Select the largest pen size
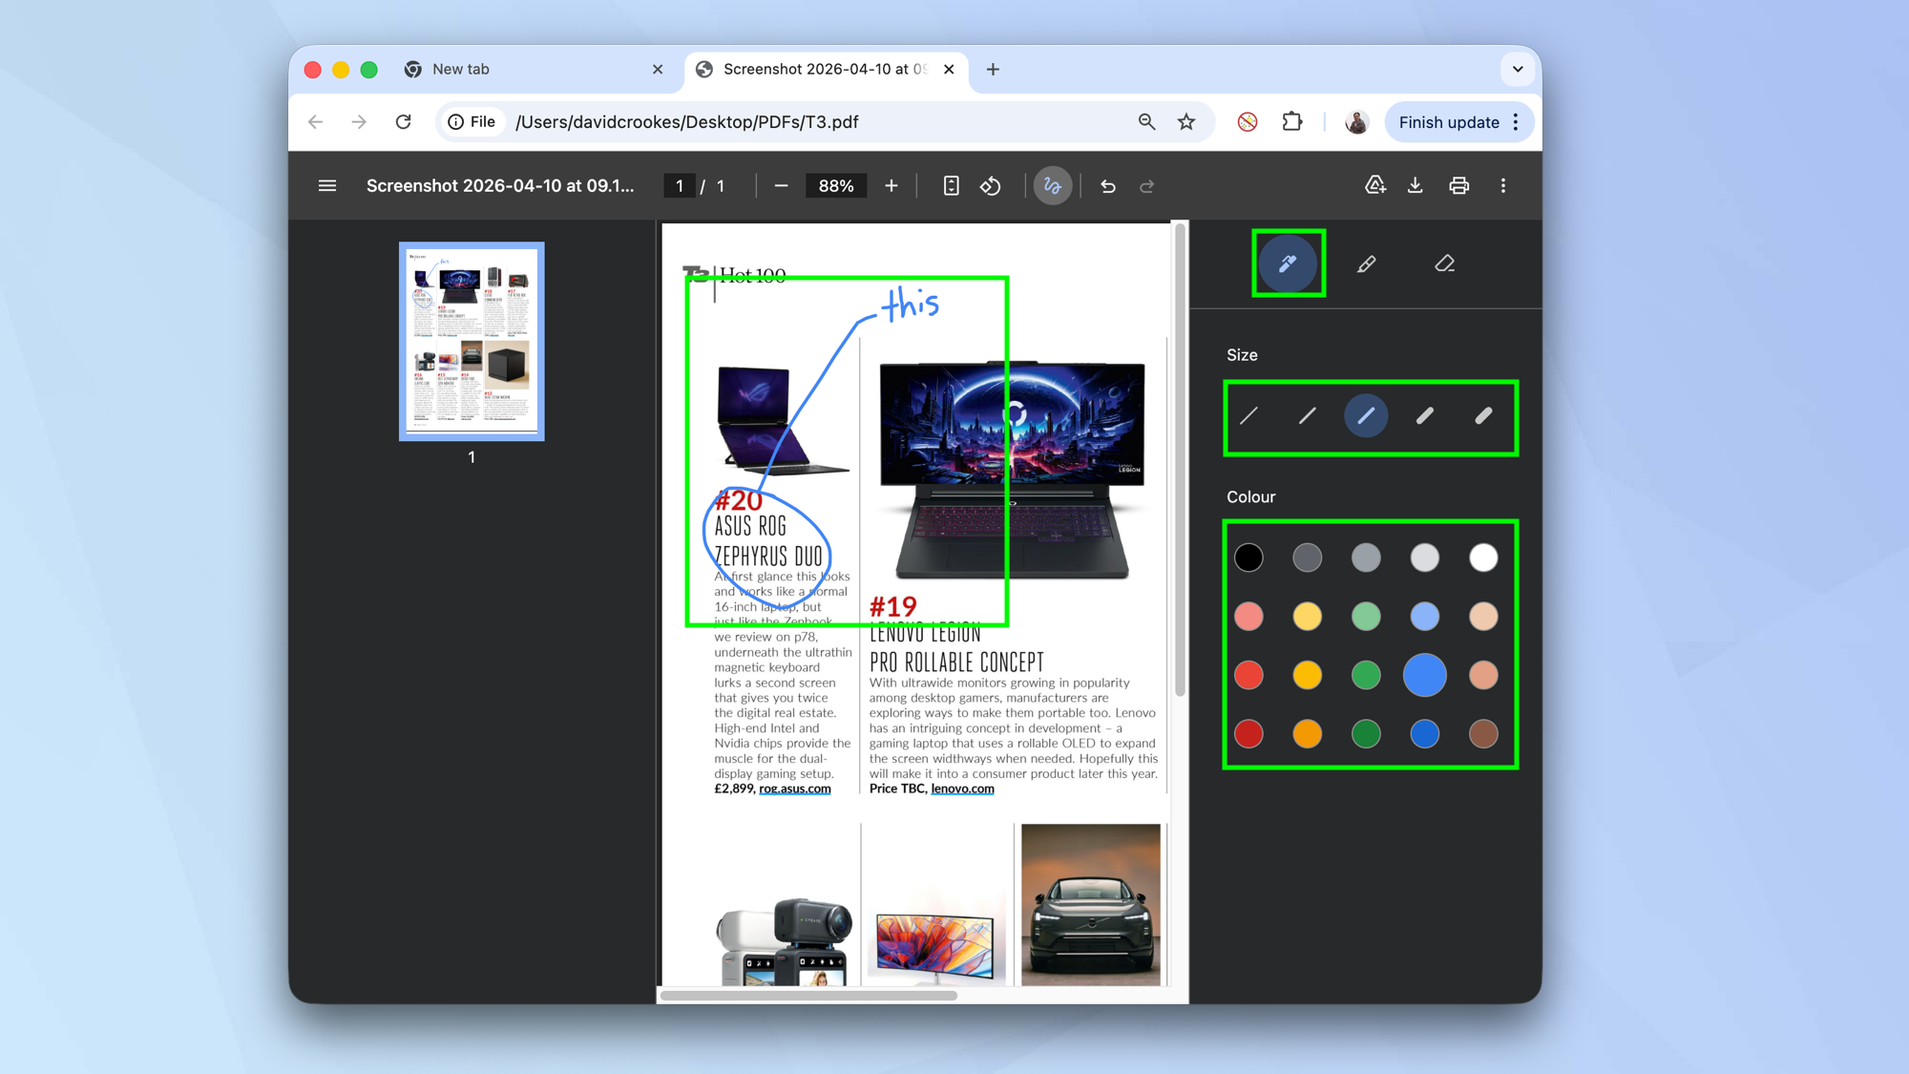Viewport: 1909px width, 1074px height. (1483, 416)
